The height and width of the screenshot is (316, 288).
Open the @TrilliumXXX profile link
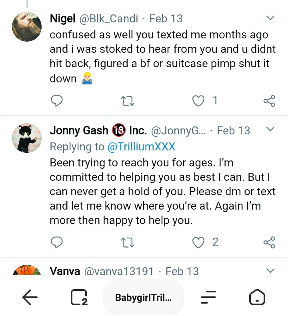click(141, 146)
